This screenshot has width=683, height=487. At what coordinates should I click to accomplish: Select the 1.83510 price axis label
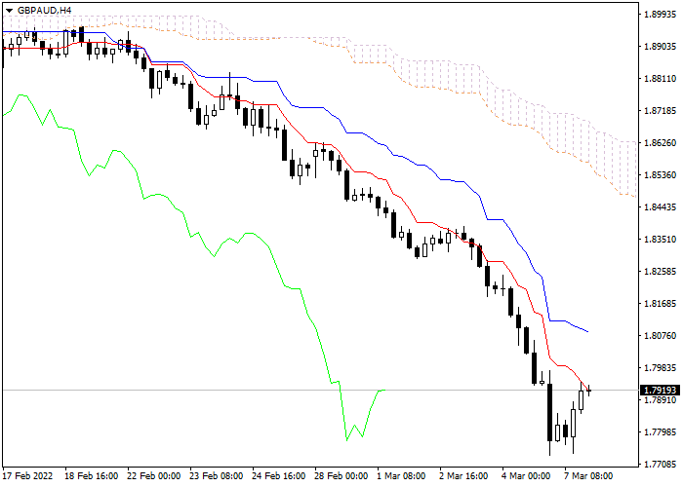click(661, 240)
